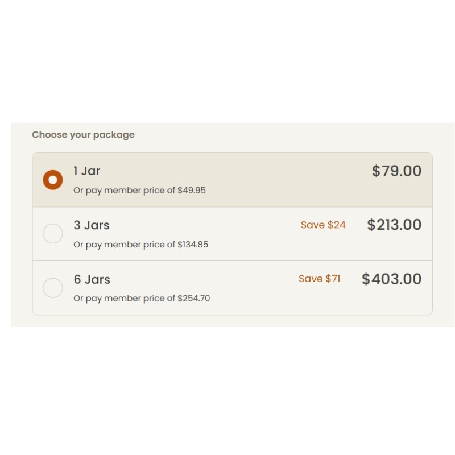
Task: Click the "Save $71" discount text
Action: tap(319, 279)
